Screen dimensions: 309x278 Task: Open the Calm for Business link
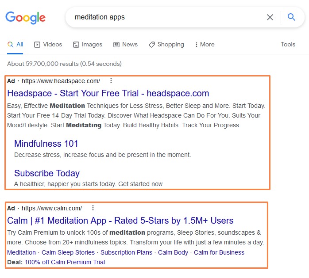click(219, 252)
